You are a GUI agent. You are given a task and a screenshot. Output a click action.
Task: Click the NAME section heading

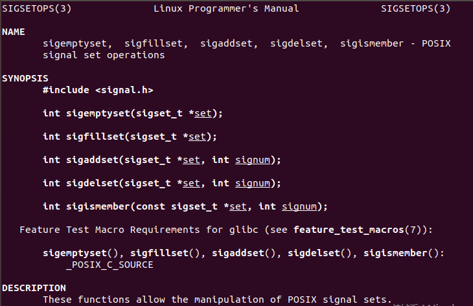[x=13, y=32]
